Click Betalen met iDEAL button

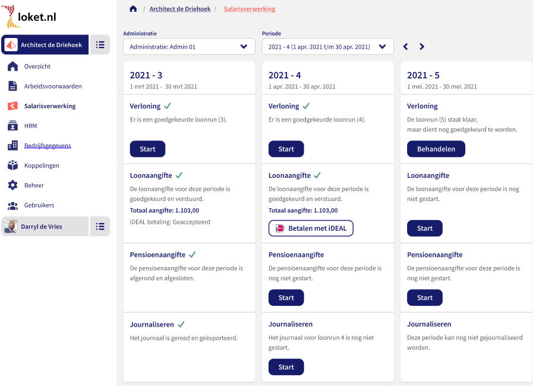coord(311,228)
